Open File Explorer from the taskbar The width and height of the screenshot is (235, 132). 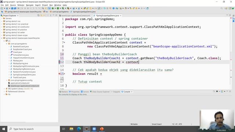tap(71, 129)
